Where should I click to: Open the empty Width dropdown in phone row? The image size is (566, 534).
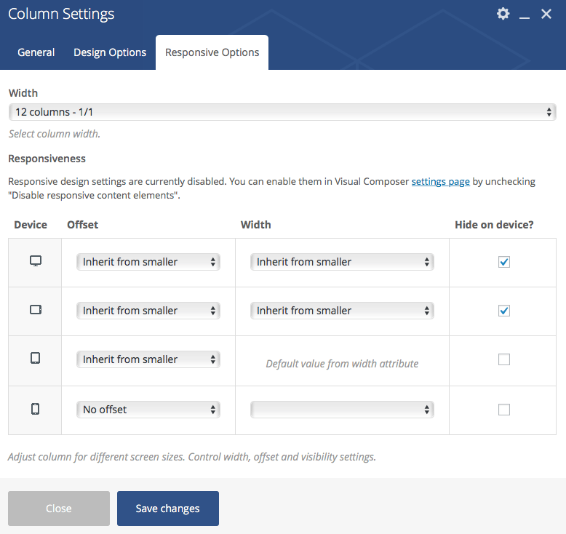pos(342,410)
